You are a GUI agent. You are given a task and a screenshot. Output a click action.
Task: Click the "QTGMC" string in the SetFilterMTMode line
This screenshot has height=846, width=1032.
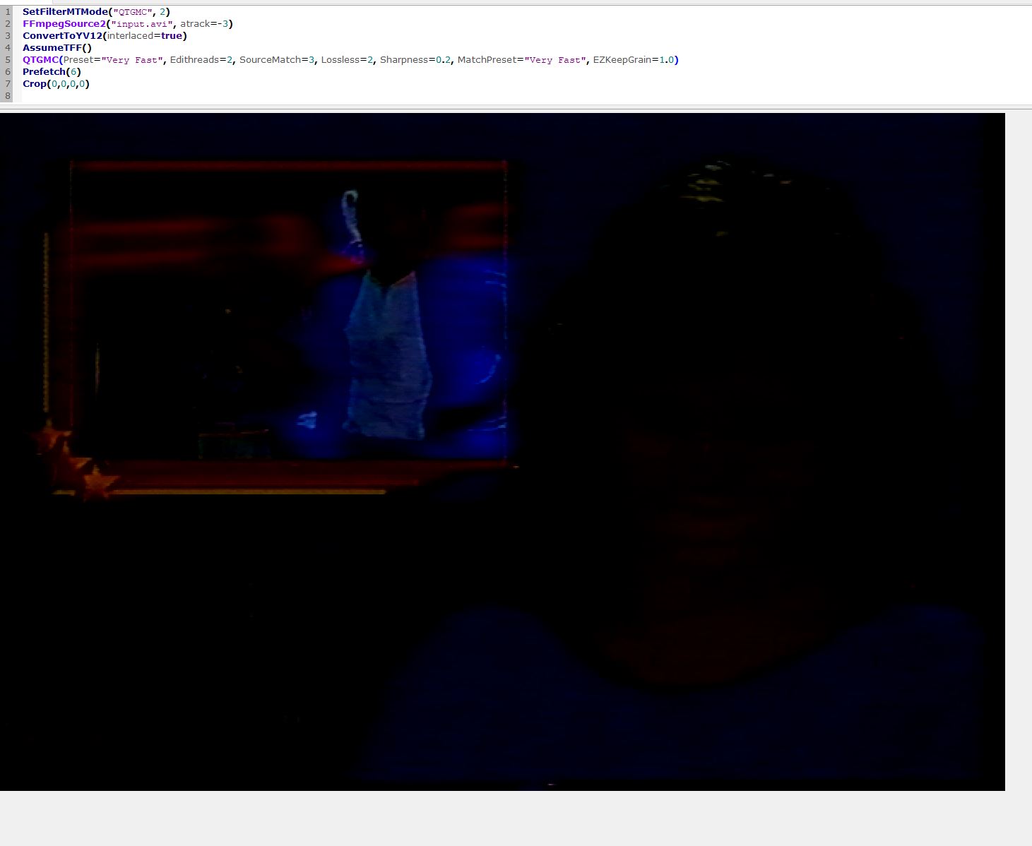pos(132,12)
